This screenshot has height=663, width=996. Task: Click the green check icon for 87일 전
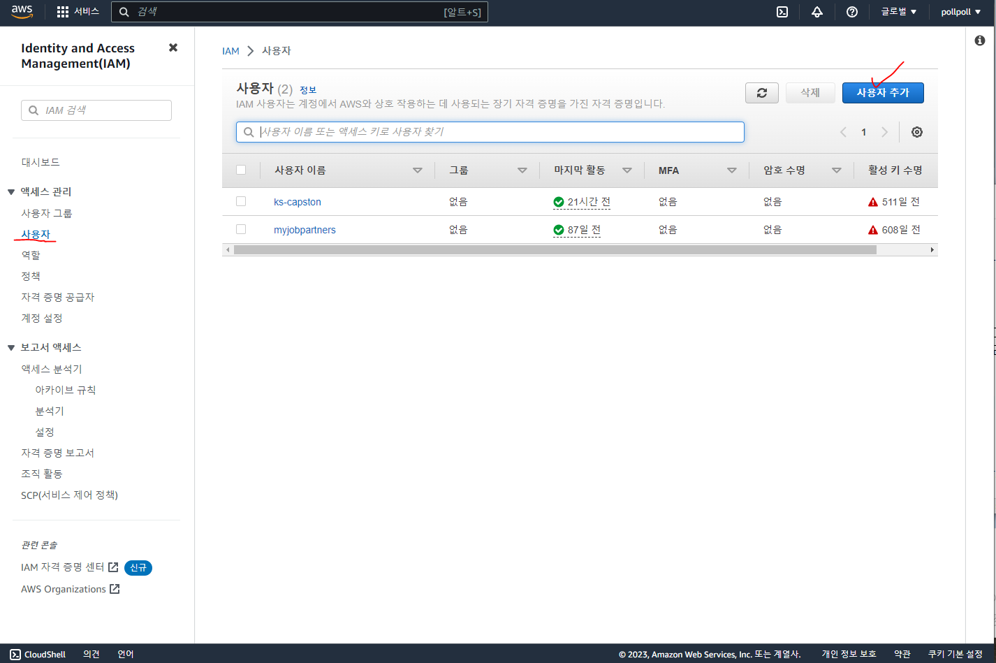click(x=559, y=230)
